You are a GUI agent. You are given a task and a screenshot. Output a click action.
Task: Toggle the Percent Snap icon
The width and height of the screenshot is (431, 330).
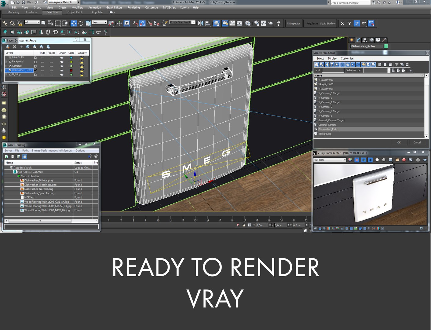coord(149,23)
